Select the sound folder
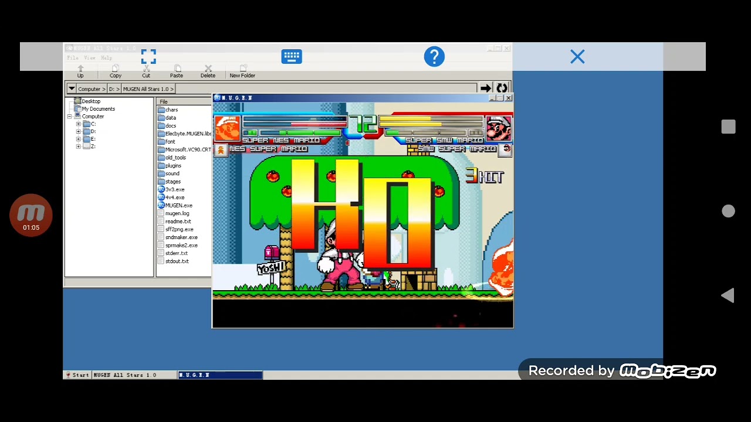This screenshot has width=751, height=422. click(168, 173)
